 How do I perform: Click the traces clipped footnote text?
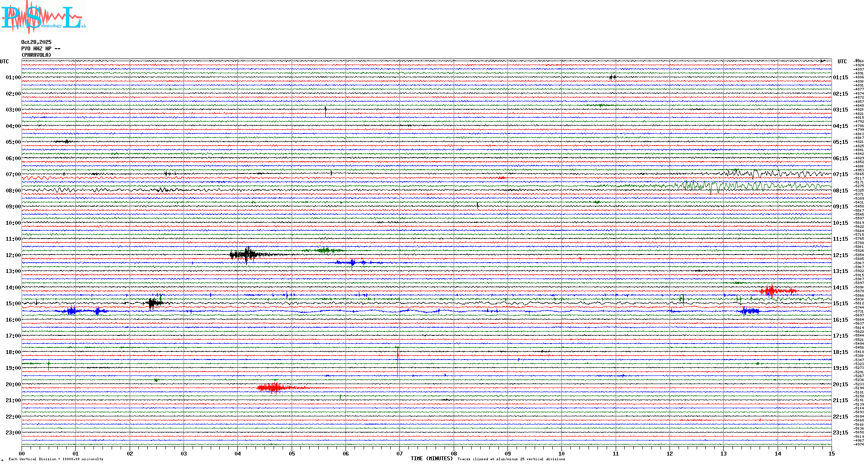pos(511,459)
